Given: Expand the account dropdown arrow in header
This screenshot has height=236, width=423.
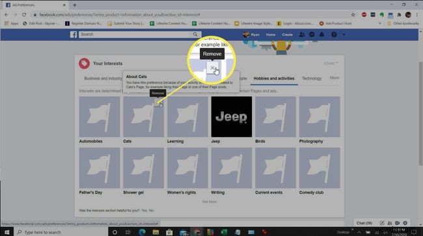Looking at the screenshot, I should click(344, 34).
